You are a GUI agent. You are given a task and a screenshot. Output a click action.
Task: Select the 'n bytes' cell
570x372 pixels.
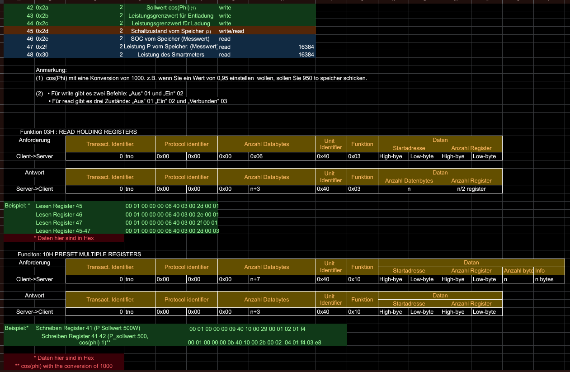point(549,279)
